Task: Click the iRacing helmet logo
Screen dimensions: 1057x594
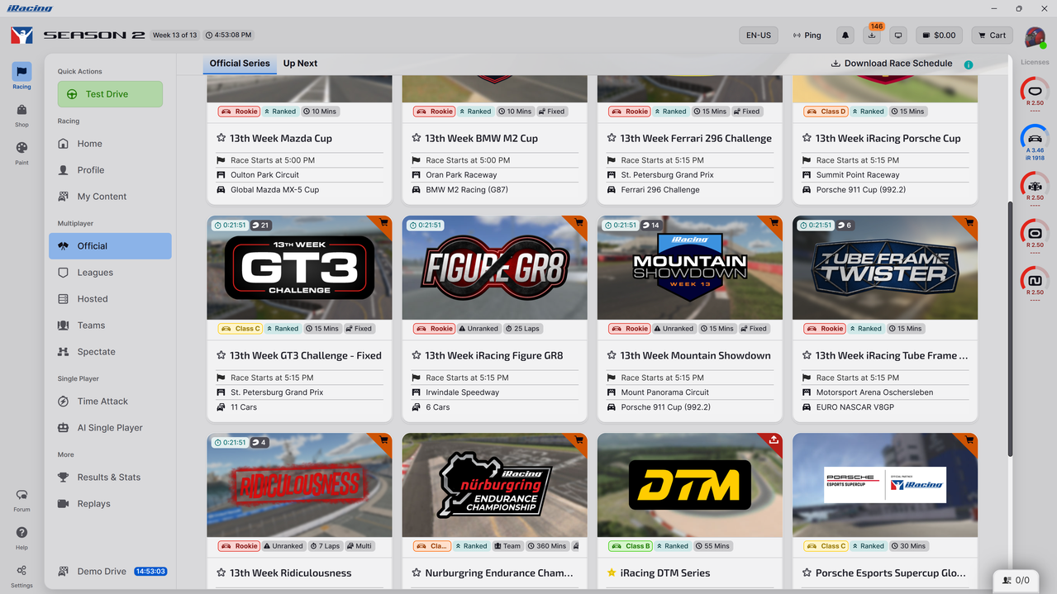Action: [x=21, y=36]
